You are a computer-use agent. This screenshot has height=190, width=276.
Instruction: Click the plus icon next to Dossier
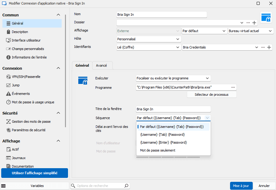254,23
